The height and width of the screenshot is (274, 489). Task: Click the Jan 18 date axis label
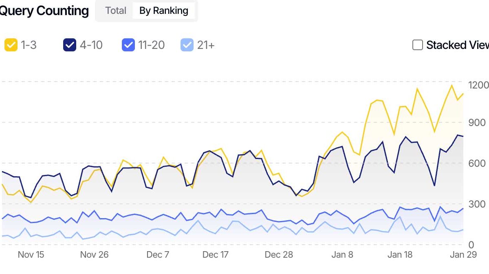(400, 255)
